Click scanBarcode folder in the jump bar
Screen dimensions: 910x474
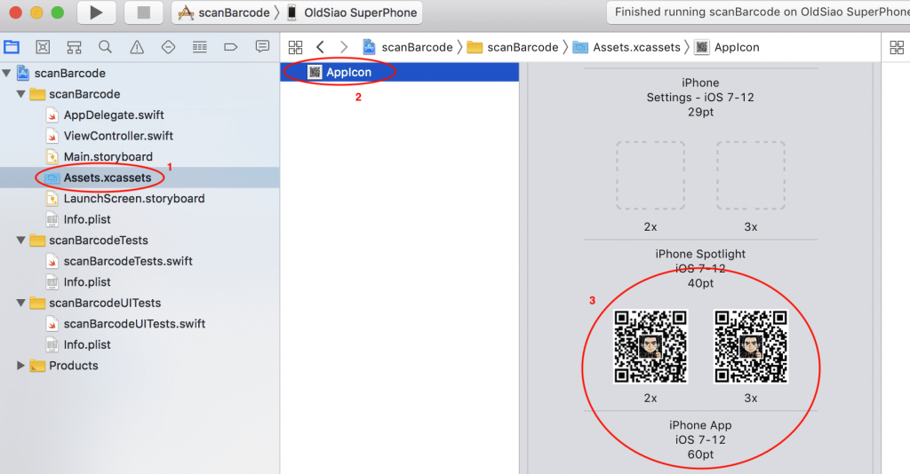513,47
